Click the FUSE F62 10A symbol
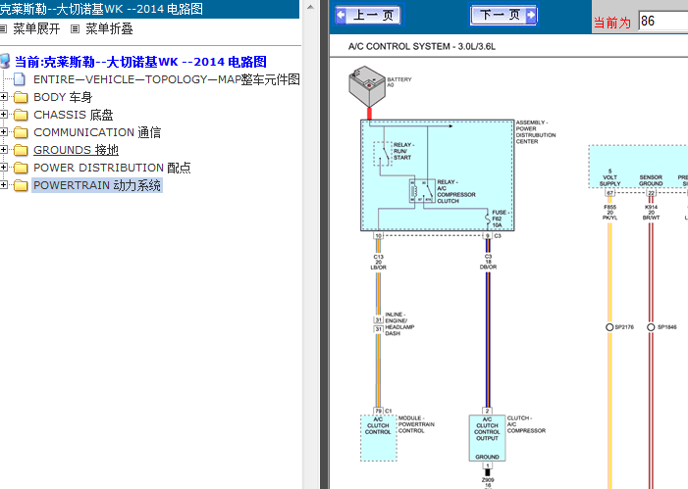 pos(487,219)
